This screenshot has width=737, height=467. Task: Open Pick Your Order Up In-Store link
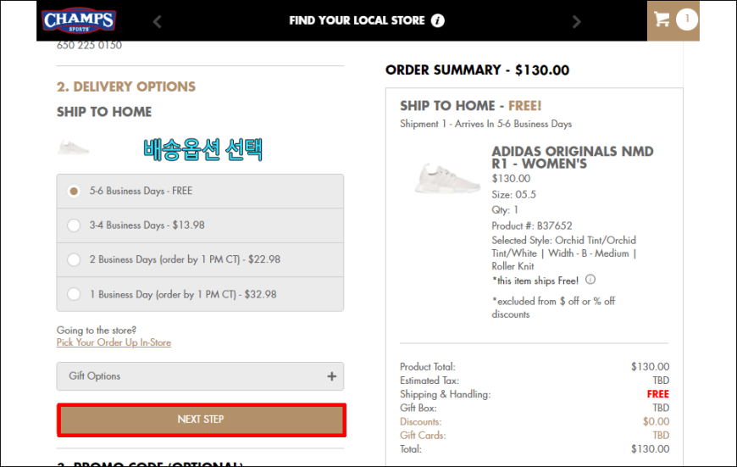coord(114,342)
